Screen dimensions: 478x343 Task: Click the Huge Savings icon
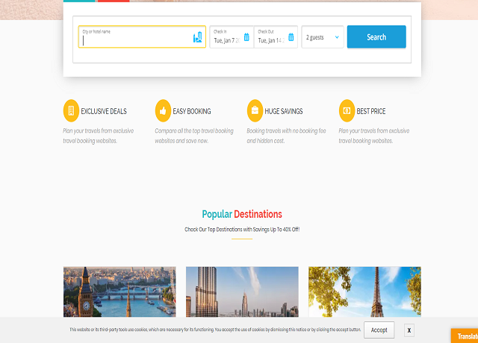point(255,111)
